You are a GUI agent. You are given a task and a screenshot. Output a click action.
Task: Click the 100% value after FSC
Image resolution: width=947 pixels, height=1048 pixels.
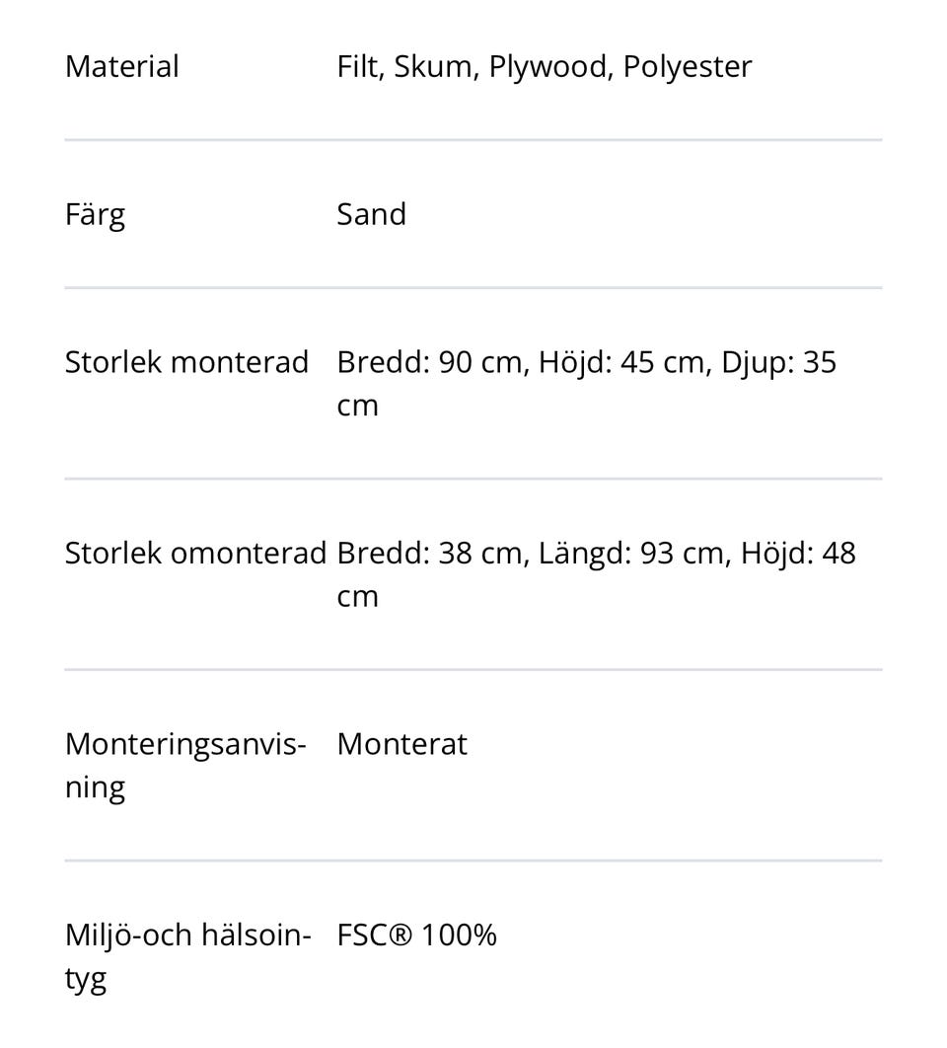coord(459,936)
